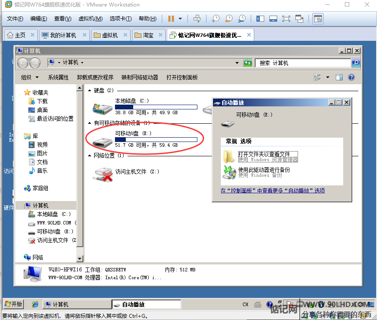Open the control panel AutoPlay options link
The height and width of the screenshot is (320, 377).
click(x=272, y=191)
